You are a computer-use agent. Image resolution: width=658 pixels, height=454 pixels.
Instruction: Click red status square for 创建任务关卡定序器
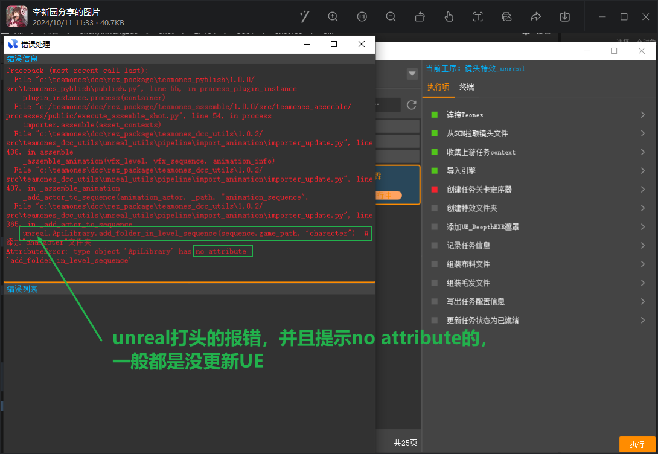point(434,190)
